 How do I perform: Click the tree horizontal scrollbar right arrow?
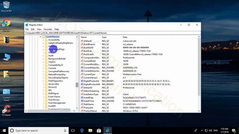click(74, 111)
